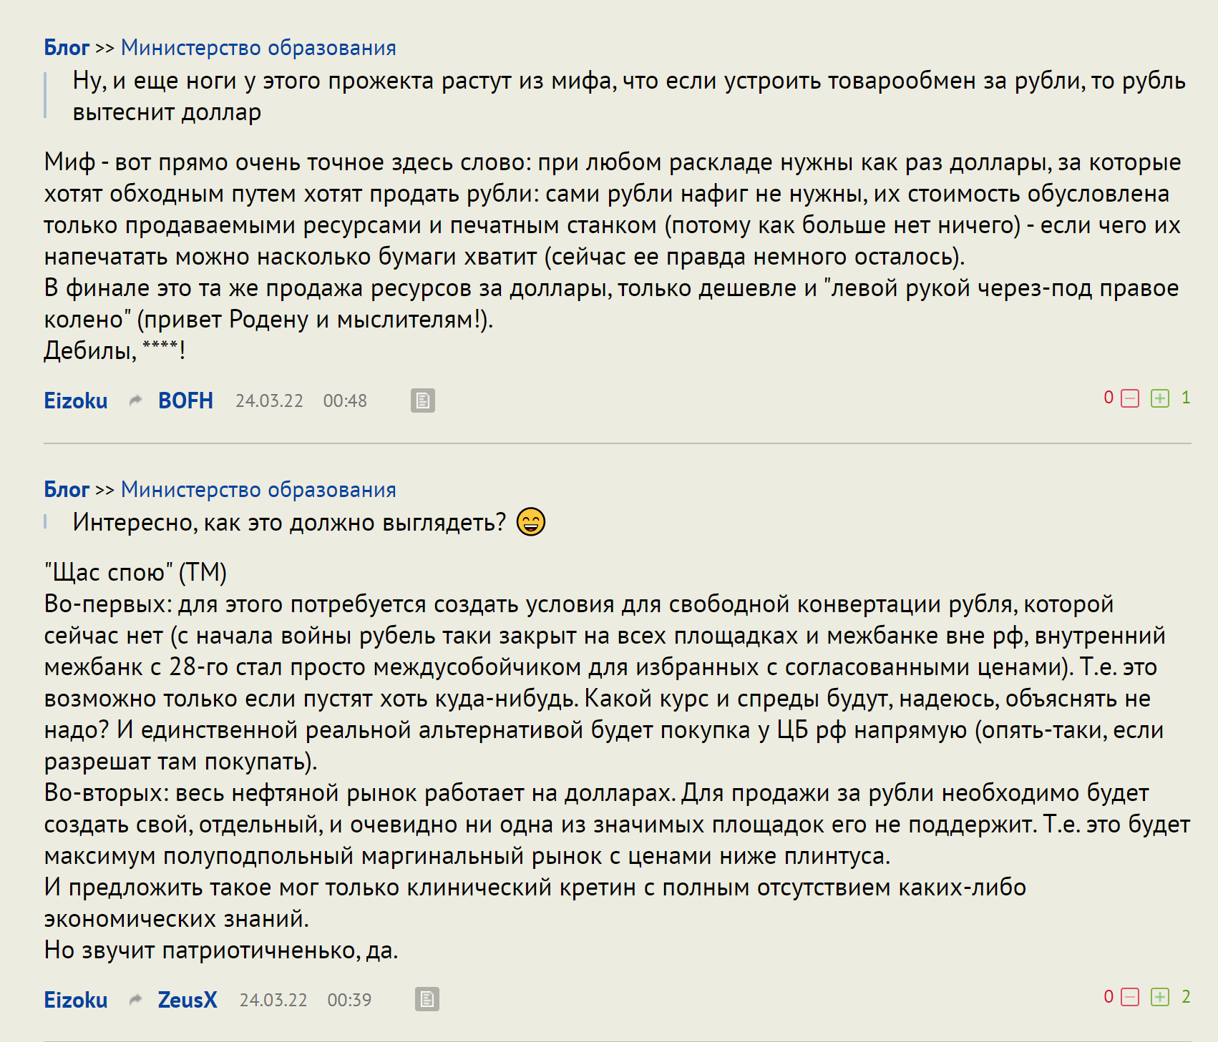Viewport: 1218px width, 1042px height.
Task: Downvote the comment replying to ZeusX
Action: pos(1129,997)
